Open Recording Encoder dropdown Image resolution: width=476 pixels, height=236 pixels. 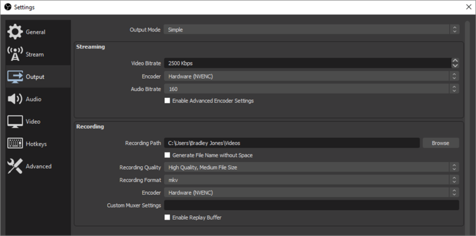(x=311, y=192)
